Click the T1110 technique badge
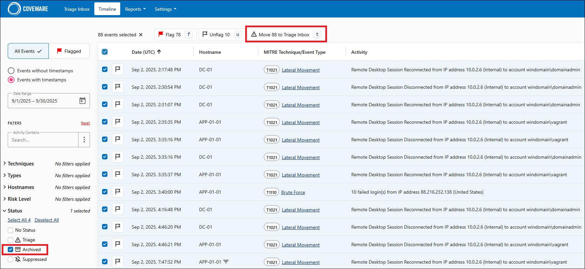This screenshot has height=269, width=585. tap(271, 192)
